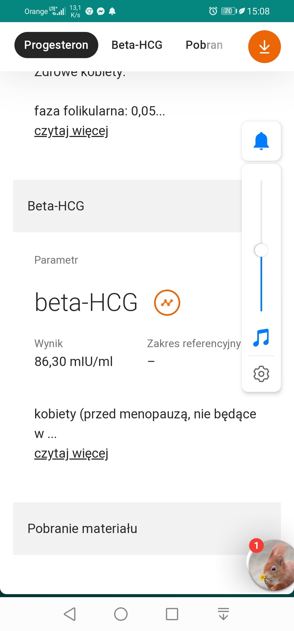This screenshot has height=631, width=294.
Task: Expand faza folikularna via czytaj więcej
Action: click(71, 131)
